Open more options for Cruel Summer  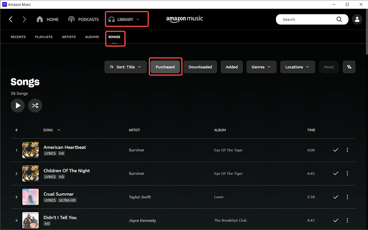tap(347, 196)
